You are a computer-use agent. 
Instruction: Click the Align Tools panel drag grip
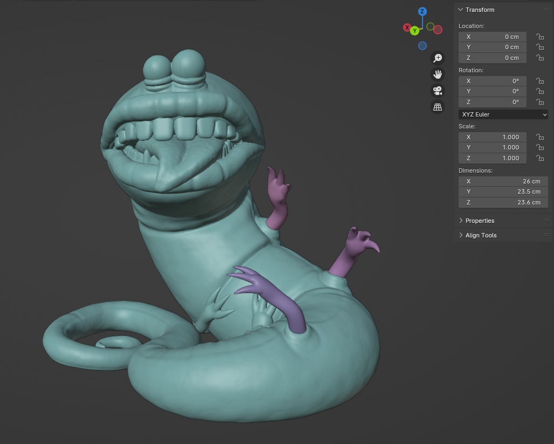click(x=546, y=235)
